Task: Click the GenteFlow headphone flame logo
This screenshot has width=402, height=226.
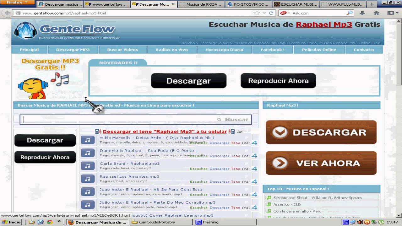Action: point(26,30)
